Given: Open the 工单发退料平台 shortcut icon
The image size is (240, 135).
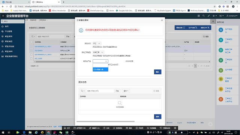Looking at the screenshot, I should tap(221, 89).
